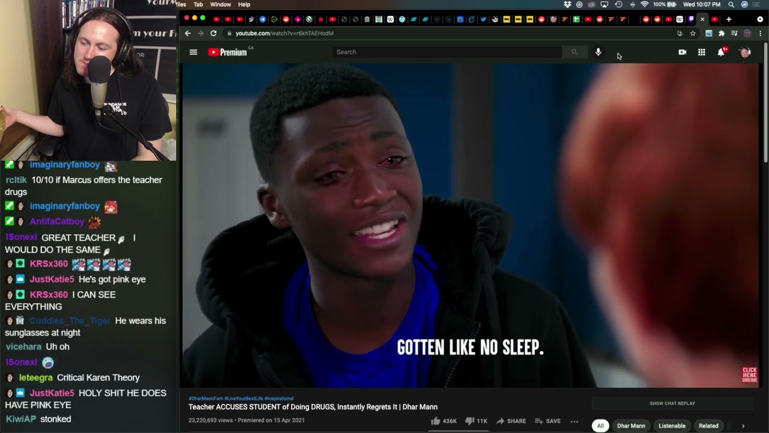Click the #DharMannFam hashtag
This screenshot has height=433, width=769.
[x=205, y=399]
